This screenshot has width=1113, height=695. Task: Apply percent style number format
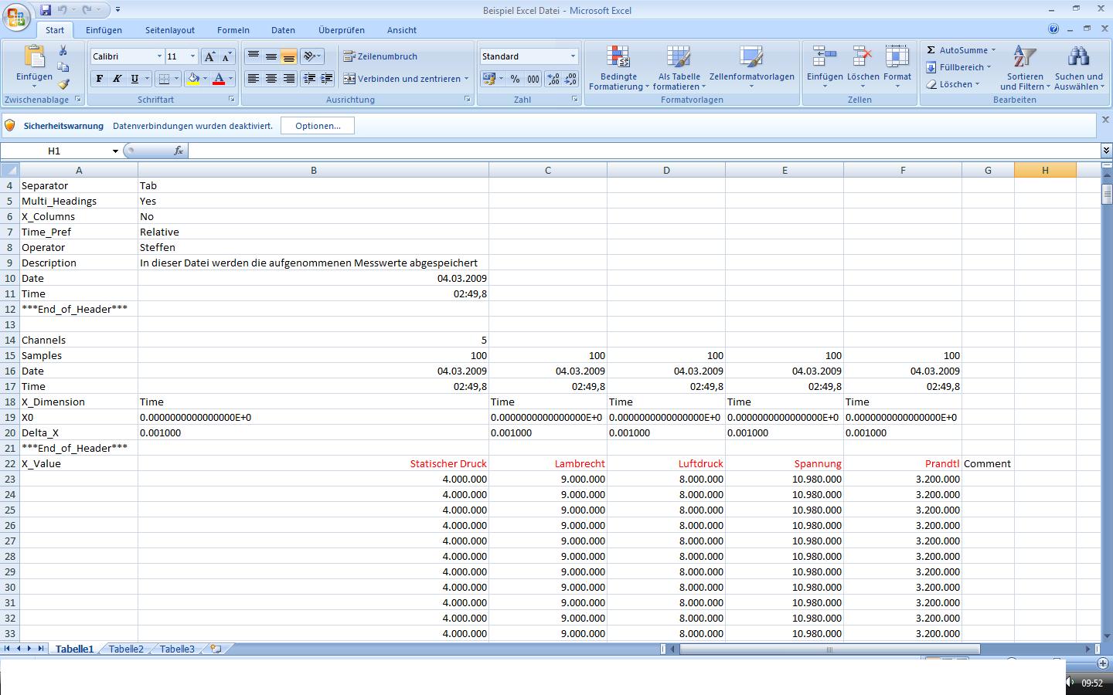(x=515, y=79)
